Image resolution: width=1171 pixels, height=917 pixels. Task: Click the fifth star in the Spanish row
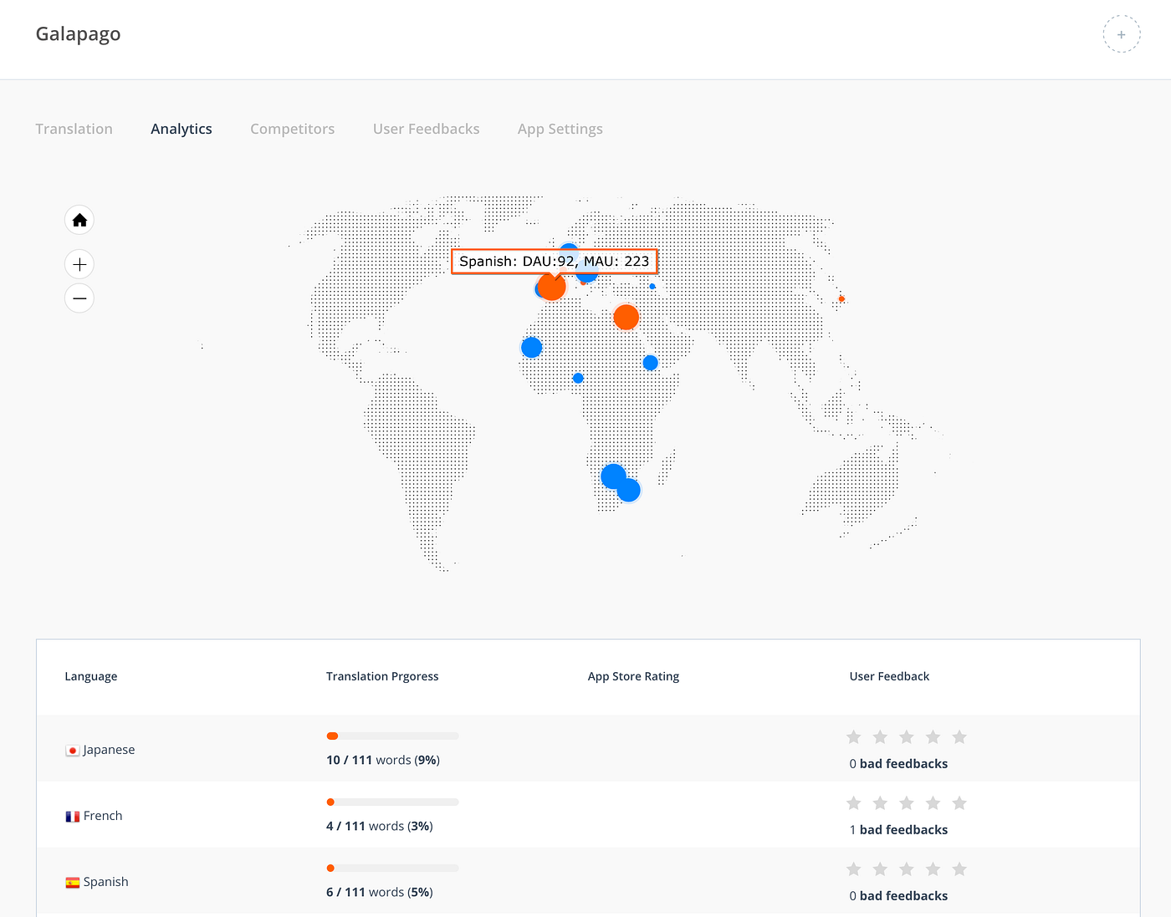(959, 869)
